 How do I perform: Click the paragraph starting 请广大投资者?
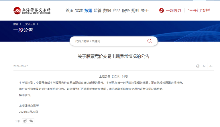coord(91,89)
